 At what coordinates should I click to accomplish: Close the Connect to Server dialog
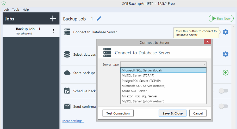207,41
